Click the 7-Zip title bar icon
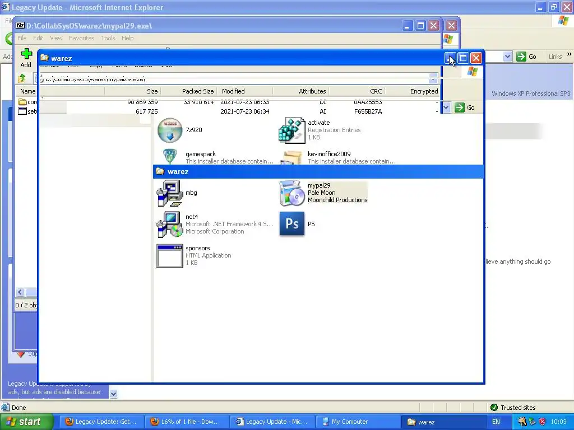 point(20,25)
